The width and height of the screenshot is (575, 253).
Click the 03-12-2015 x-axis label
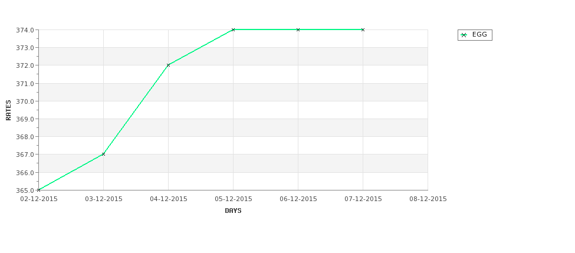[104, 199]
